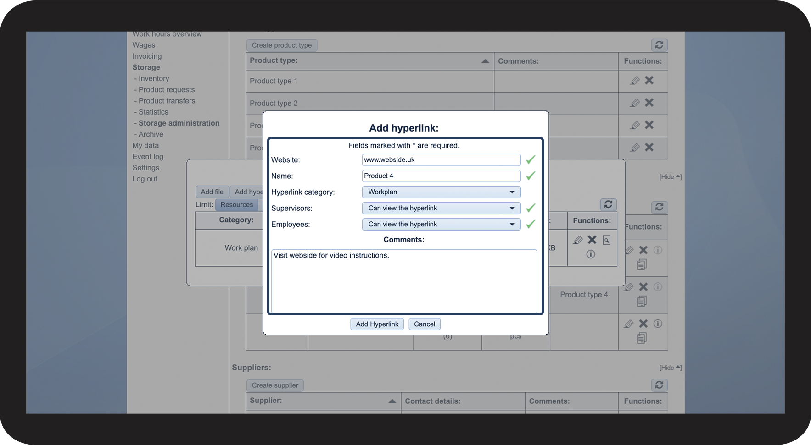Click the Product type 1 row text

coord(274,81)
